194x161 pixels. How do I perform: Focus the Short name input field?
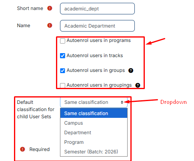97,9
